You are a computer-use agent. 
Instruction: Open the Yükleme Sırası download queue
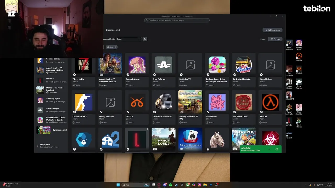point(272,30)
